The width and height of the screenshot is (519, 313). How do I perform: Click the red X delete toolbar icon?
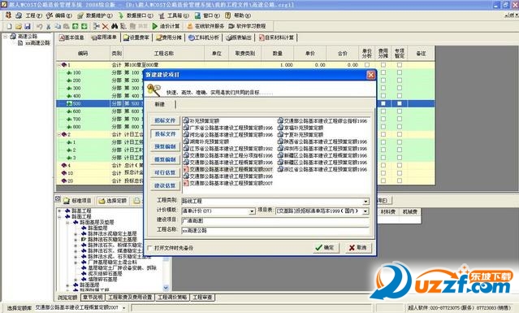pos(106,26)
